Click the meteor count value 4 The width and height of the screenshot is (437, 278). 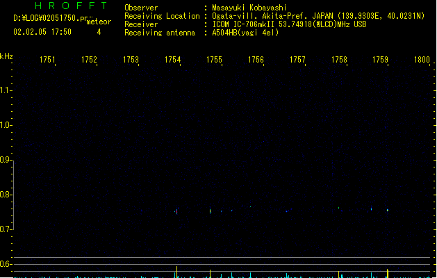[x=99, y=32]
